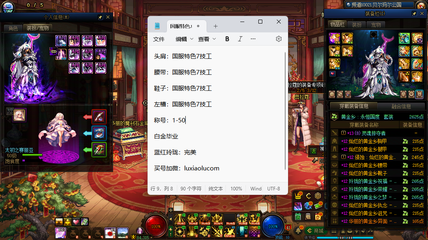Click the pet portrait thumbnail icon
Screen dimensions: 428x240
[19, 114]
